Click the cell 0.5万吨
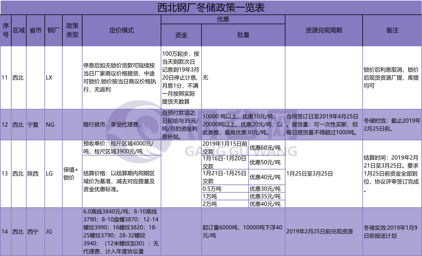 225,189
